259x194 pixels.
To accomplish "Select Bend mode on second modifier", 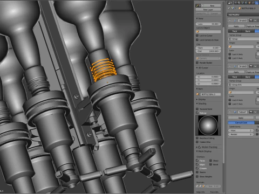I will tap(248, 77).
